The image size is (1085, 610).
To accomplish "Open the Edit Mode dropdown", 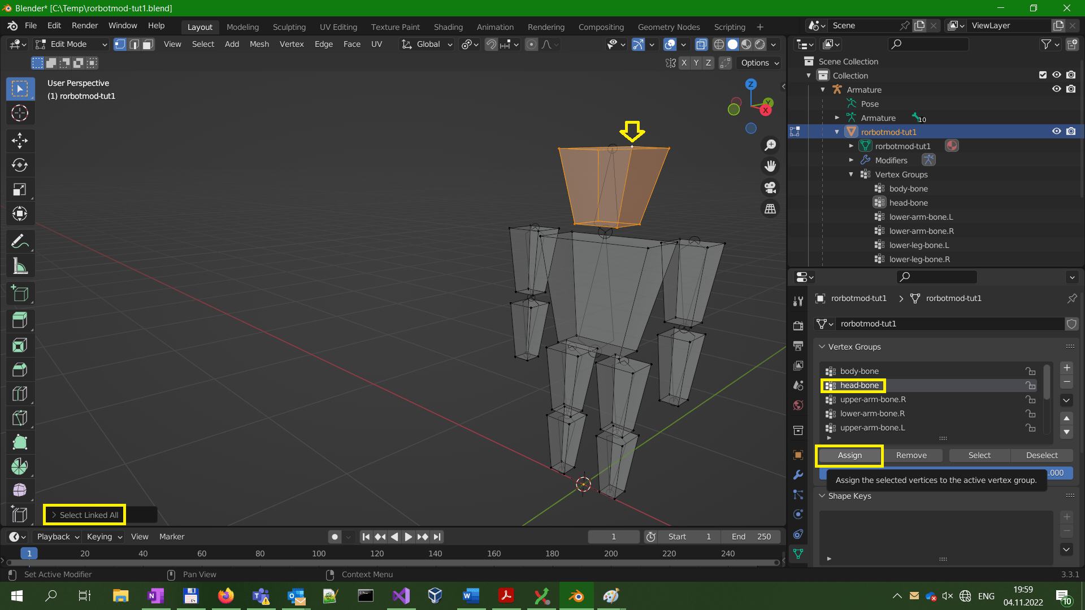I will point(71,44).
